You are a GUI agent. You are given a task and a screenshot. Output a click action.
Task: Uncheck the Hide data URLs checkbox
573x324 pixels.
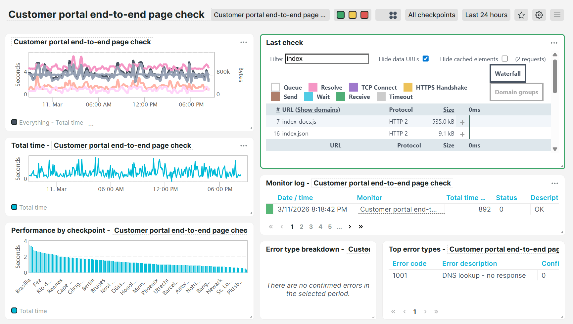(x=426, y=58)
